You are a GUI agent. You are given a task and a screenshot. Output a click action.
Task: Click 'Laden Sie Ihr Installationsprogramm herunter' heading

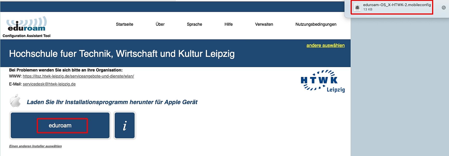point(112,102)
